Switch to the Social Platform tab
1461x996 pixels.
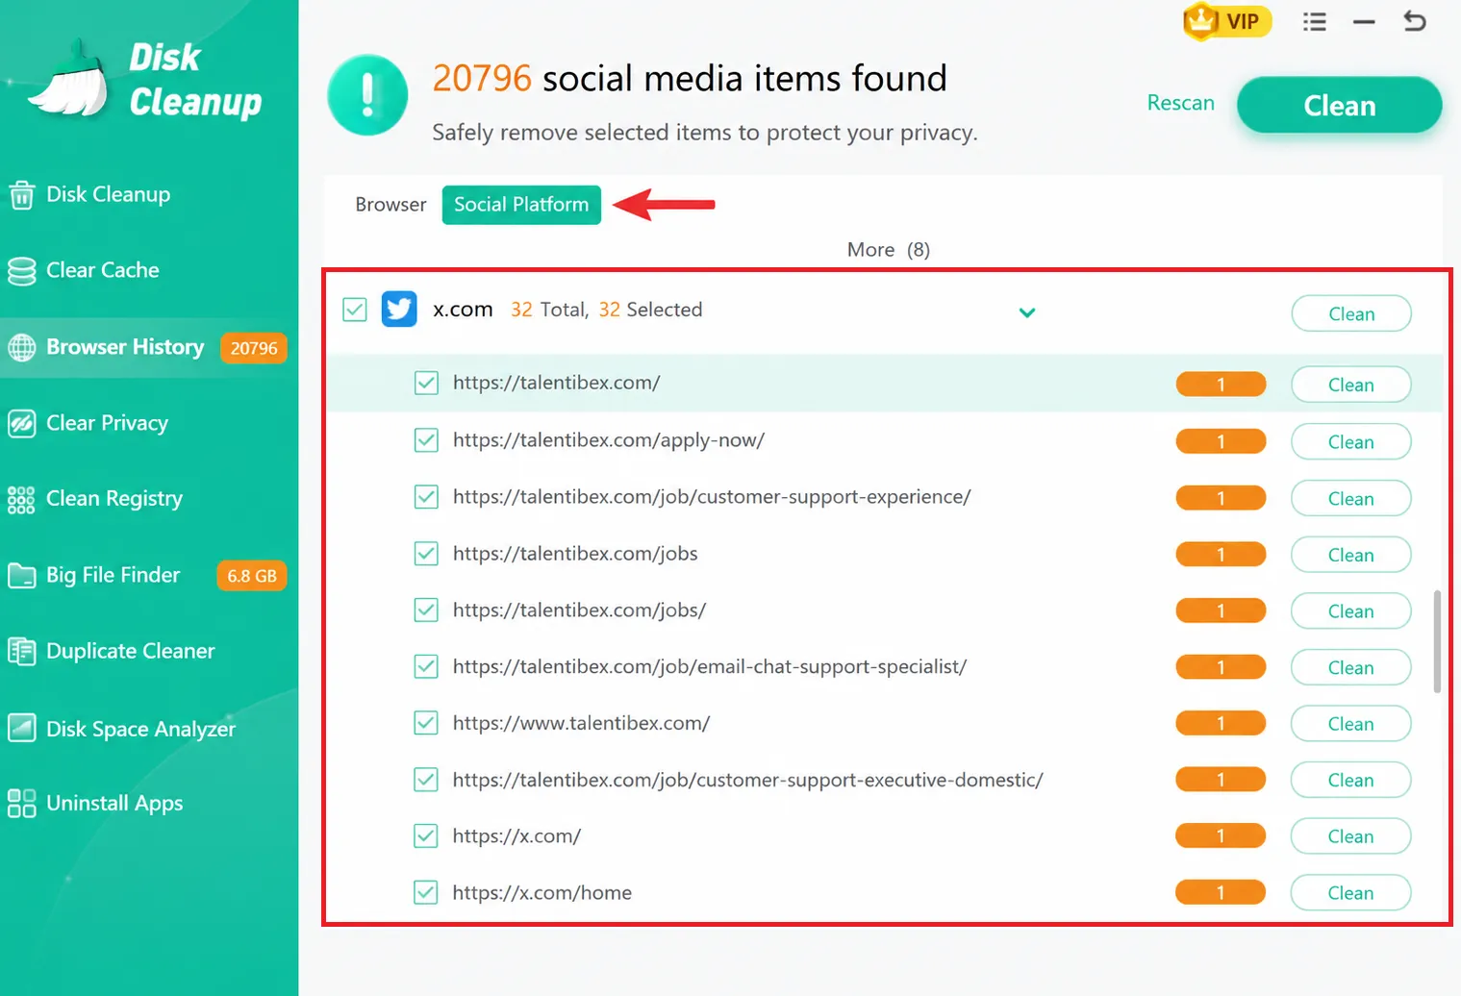[521, 205]
